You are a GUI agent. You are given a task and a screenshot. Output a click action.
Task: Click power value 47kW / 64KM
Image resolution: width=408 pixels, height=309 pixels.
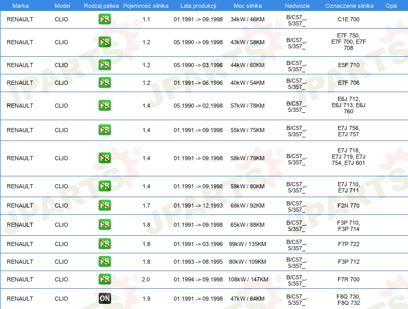click(247, 299)
